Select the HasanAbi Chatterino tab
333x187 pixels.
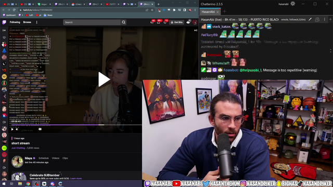pos(208,12)
